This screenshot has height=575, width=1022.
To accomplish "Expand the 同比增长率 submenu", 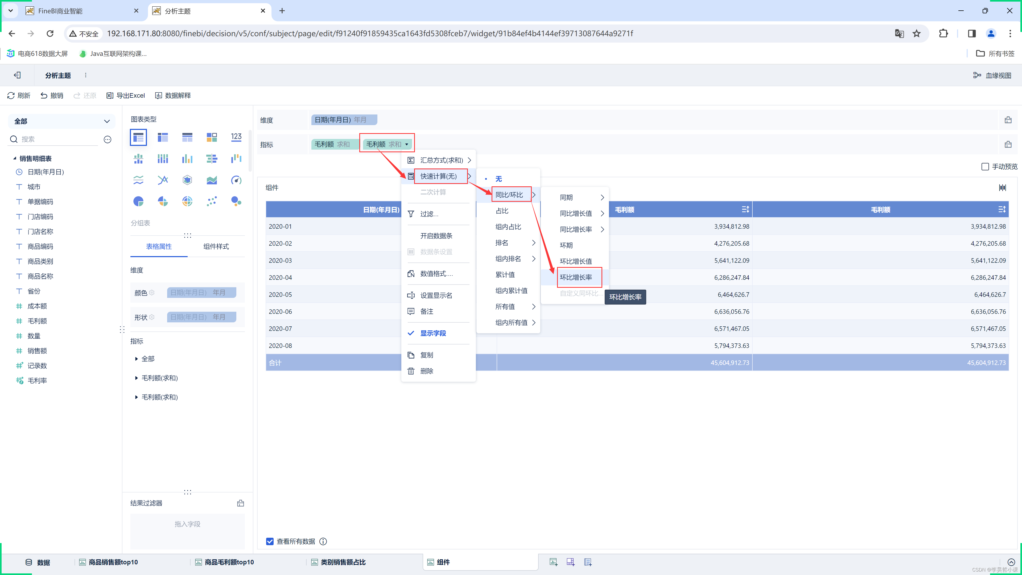I will pos(575,229).
